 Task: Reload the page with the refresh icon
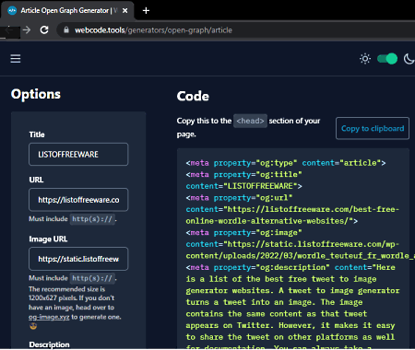44,29
